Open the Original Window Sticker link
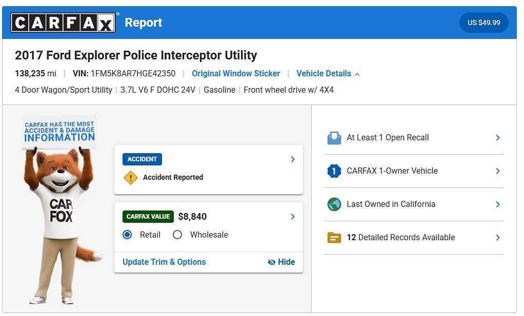 [236, 74]
